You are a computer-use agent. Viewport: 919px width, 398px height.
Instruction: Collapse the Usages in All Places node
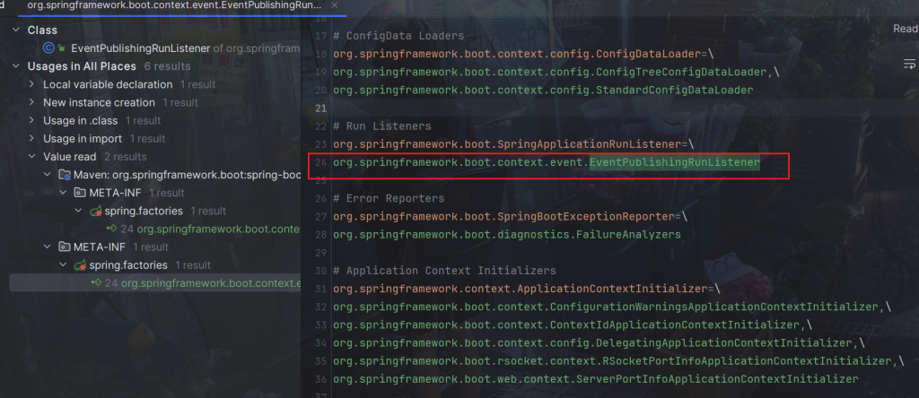click(x=16, y=66)
